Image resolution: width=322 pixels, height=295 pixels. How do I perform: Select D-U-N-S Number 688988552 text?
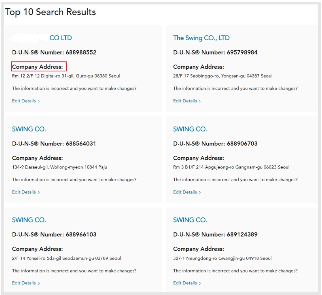coord(54,52)
